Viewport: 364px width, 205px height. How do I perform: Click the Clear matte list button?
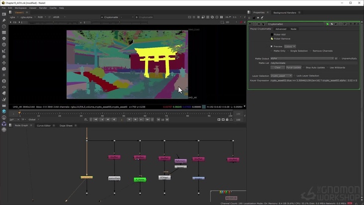click(277, 67)
